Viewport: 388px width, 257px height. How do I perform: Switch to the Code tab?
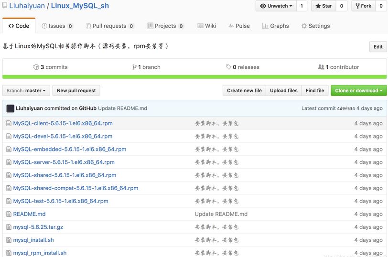pyautogui.click(x=19, y=26)
